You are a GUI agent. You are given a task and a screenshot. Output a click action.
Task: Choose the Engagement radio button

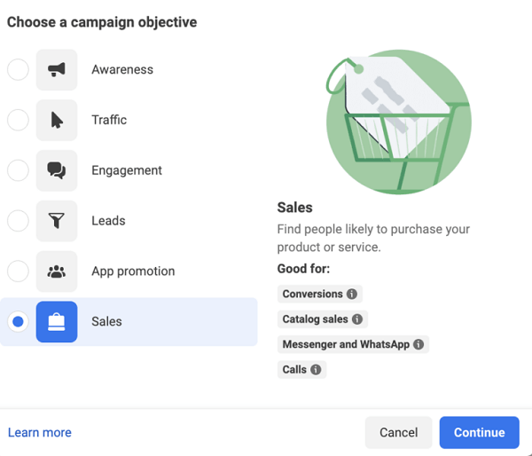point(18,171)
